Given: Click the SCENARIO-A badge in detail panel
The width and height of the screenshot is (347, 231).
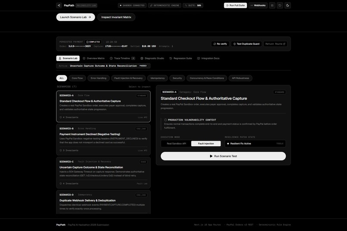Looking at the screenshot, I should 169,92.
